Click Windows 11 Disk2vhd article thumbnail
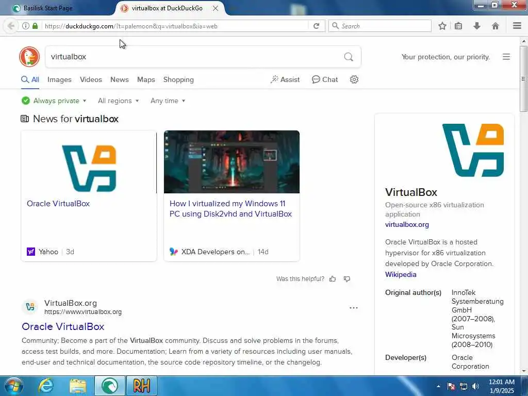528x396 pixels. (x=232, y=162)
